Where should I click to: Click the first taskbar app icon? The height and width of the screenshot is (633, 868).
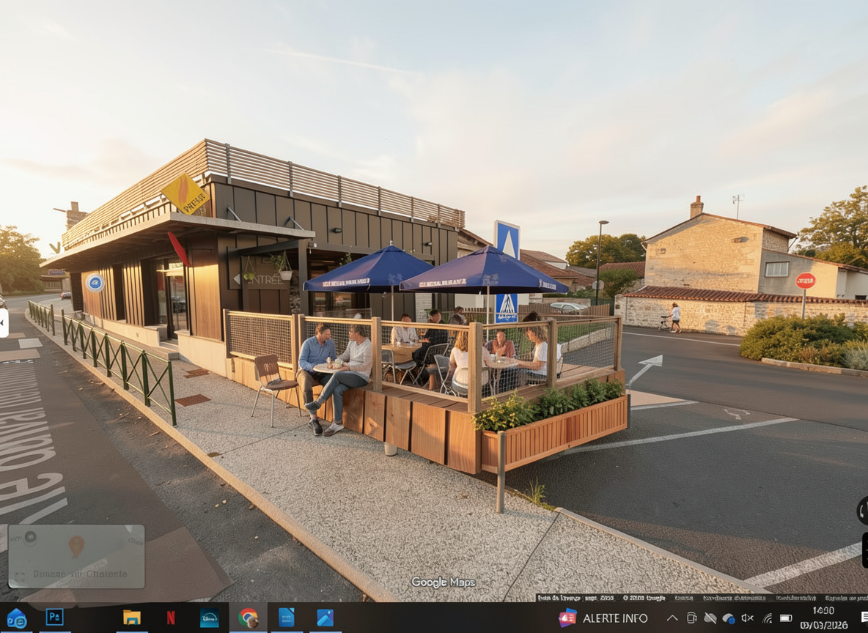click(16, 618)
